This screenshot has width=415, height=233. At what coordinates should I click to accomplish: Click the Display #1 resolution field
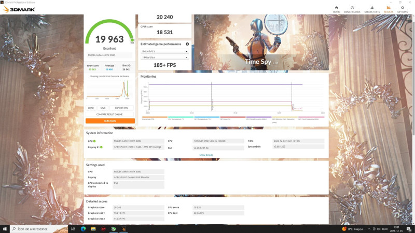coord(139,147)
